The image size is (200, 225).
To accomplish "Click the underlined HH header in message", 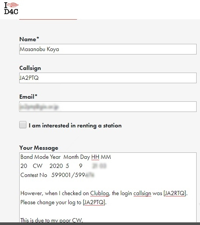I will pyautogui.click(x=95, y=157).
